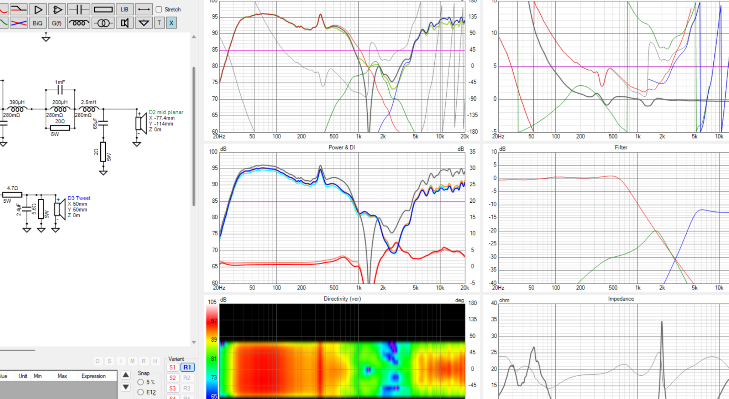
Task: Click the Directivity (ver) chart title
Action: coord(342,299)
